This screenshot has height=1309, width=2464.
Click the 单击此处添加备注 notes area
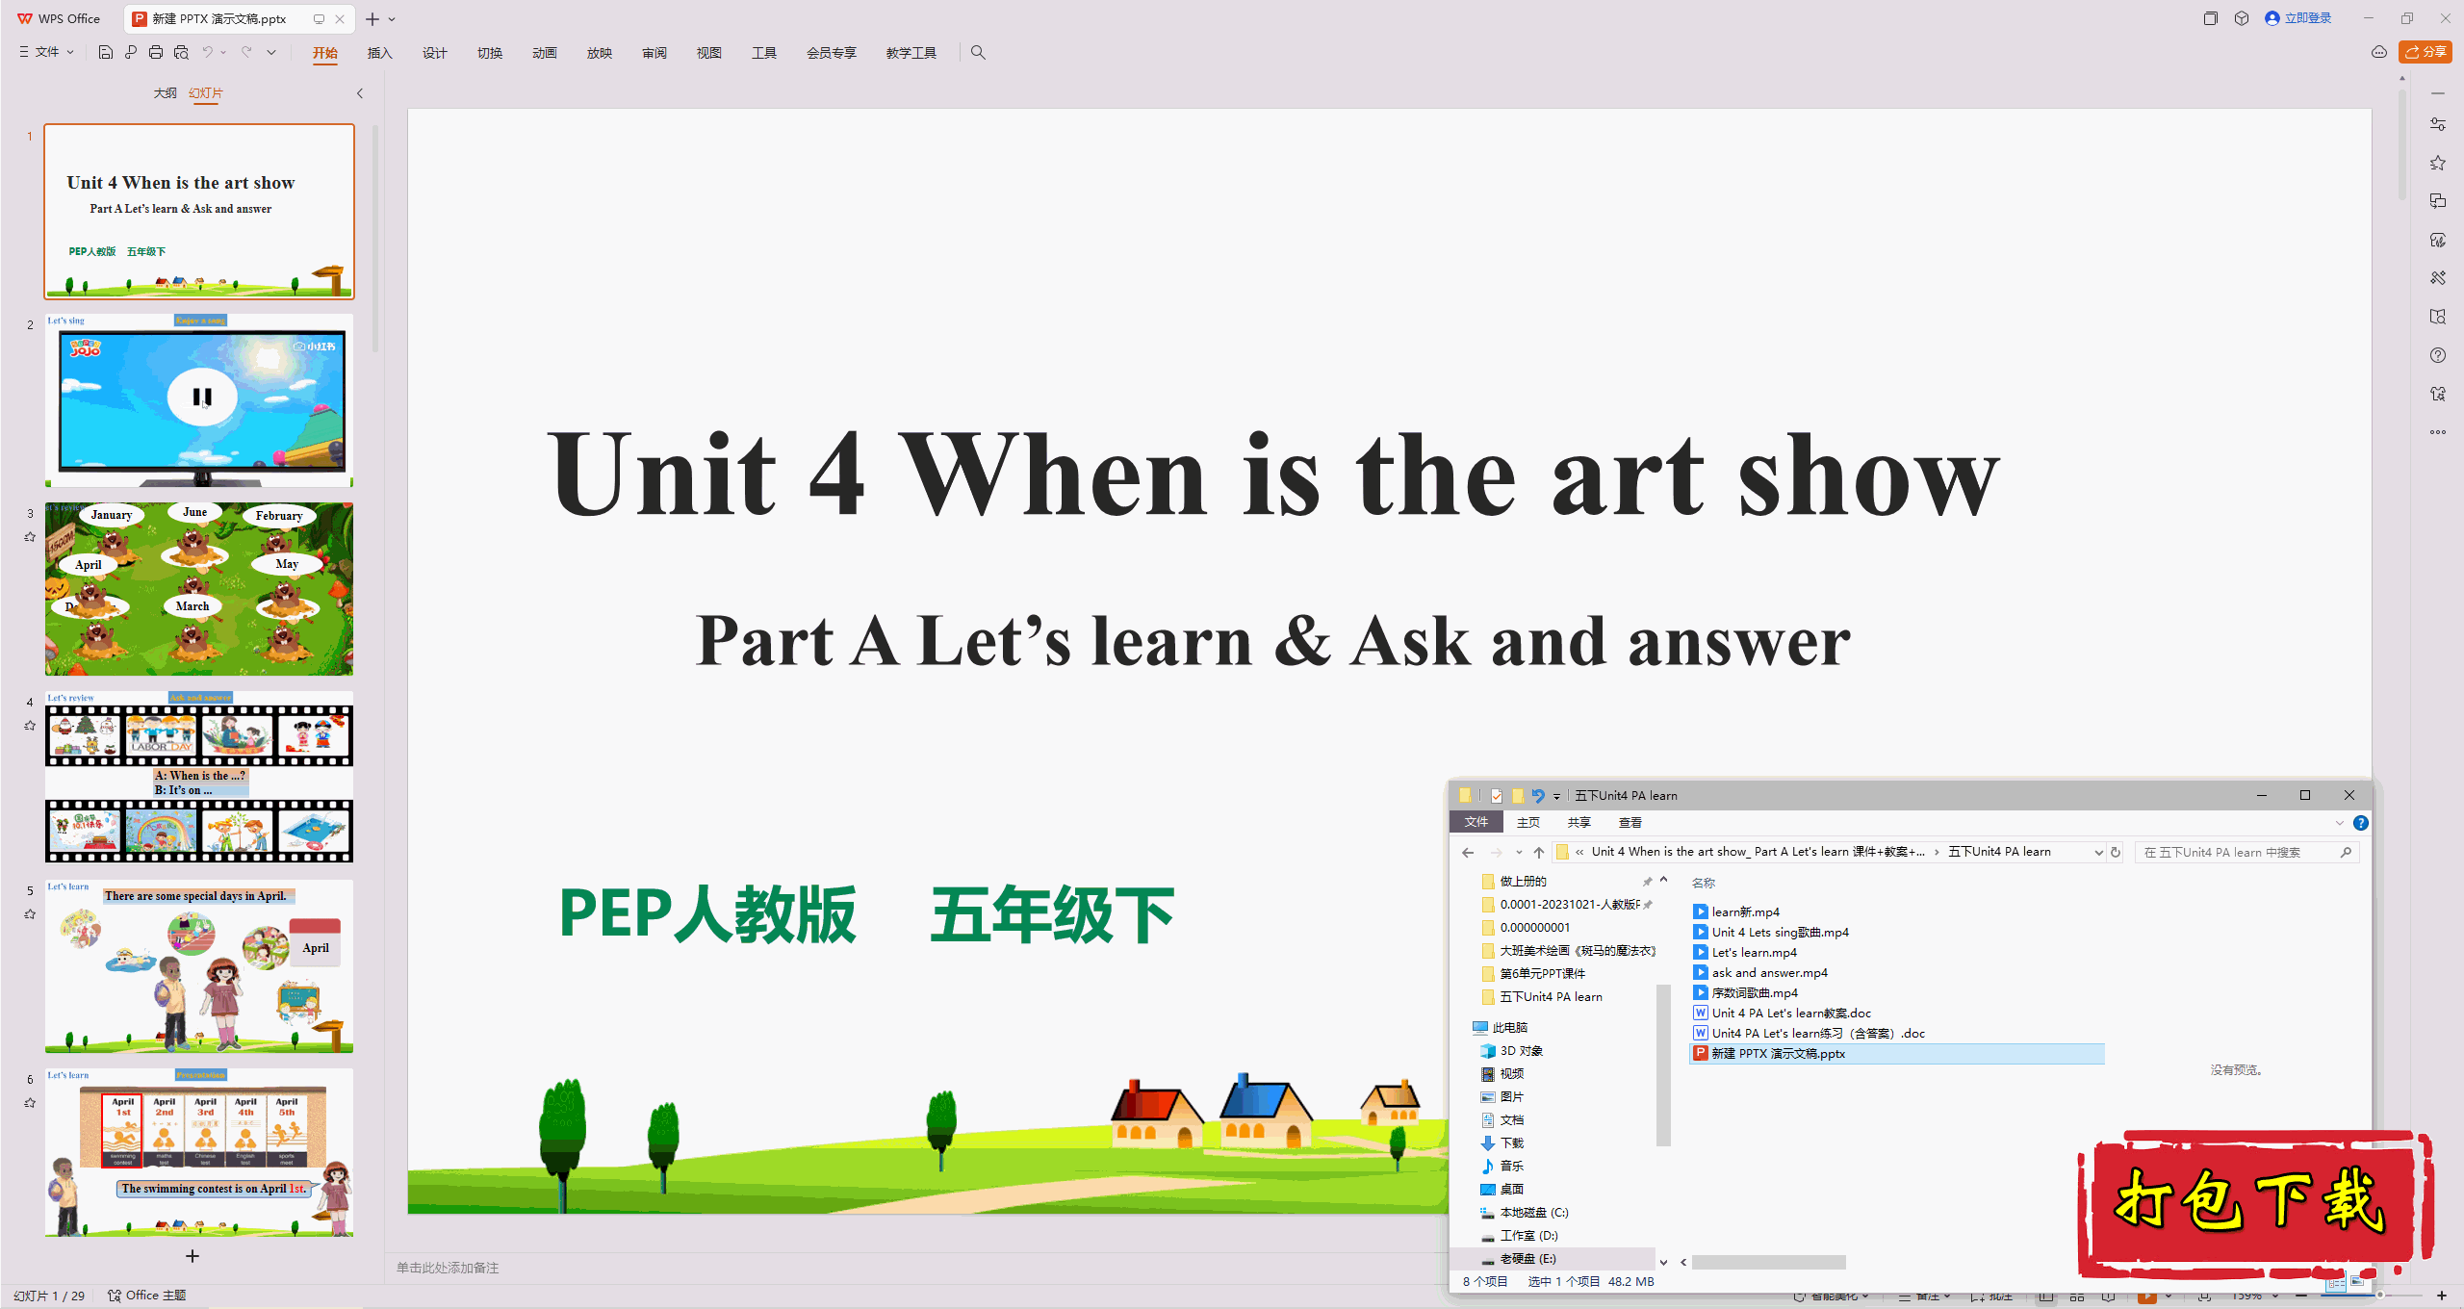point(448,1268)
